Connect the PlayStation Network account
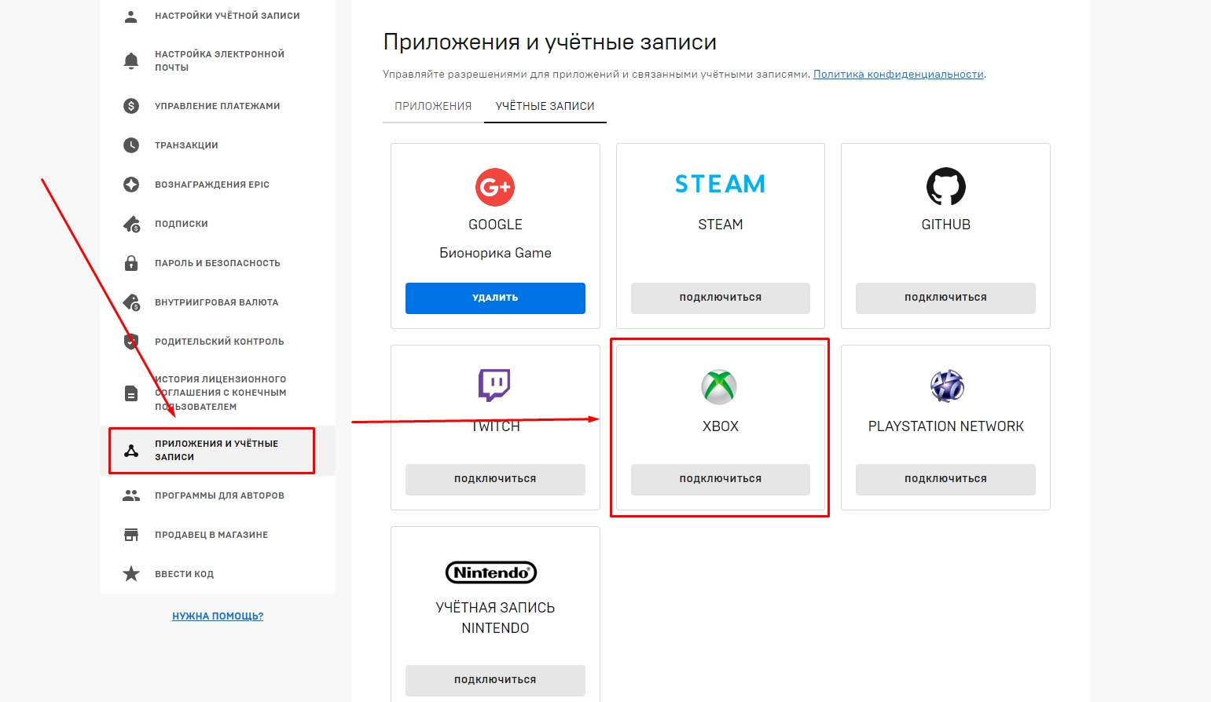Viewport: 1211px width, 702px height. [x=945, y=479]
